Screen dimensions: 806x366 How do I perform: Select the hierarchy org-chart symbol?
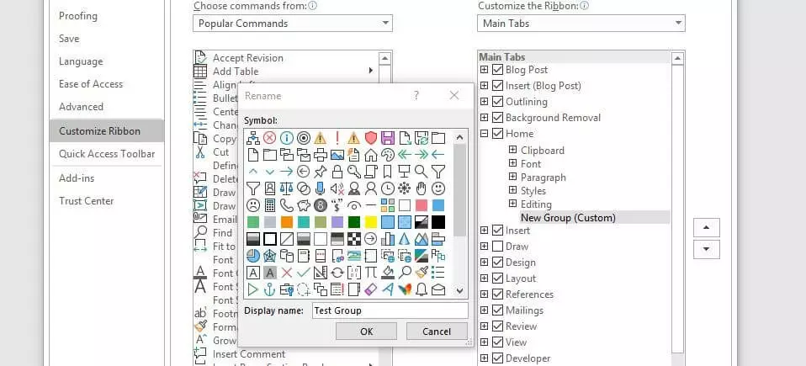click(x=253, y=138)
